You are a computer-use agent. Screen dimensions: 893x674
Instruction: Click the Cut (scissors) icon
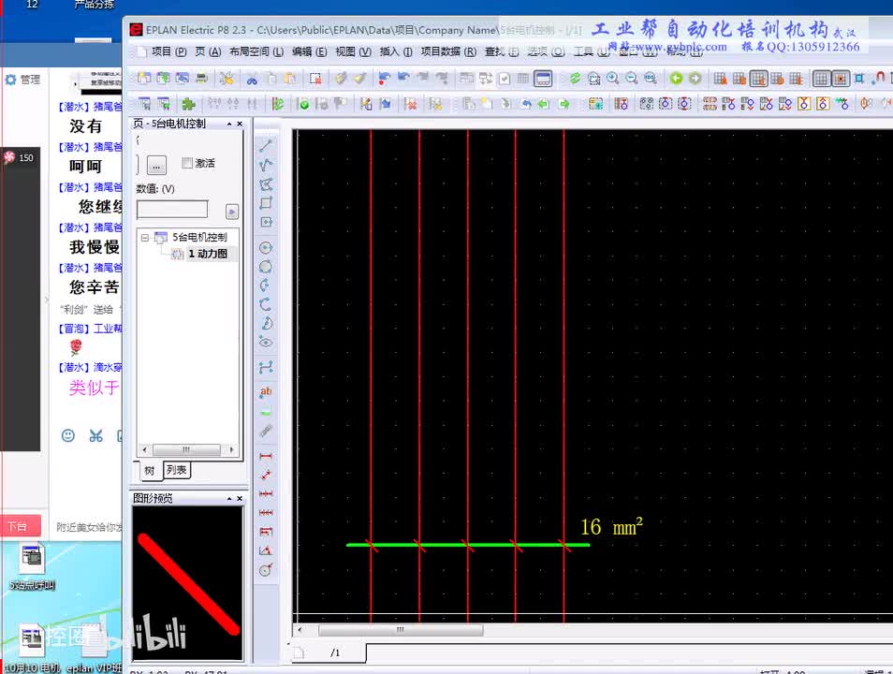point(252,79)
